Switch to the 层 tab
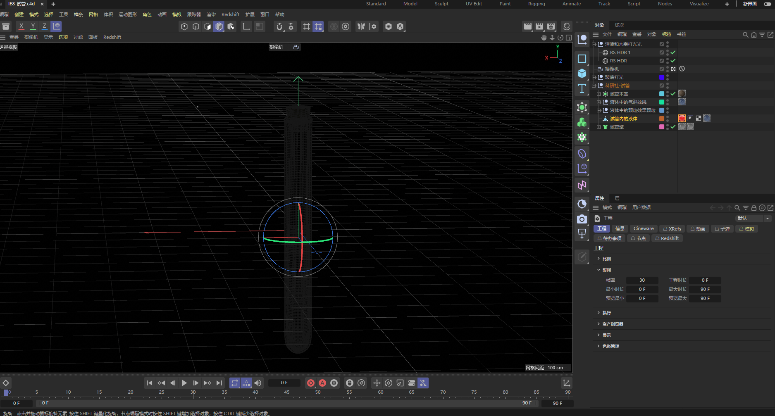The image size is (775, 416). (x=617, y=198)
